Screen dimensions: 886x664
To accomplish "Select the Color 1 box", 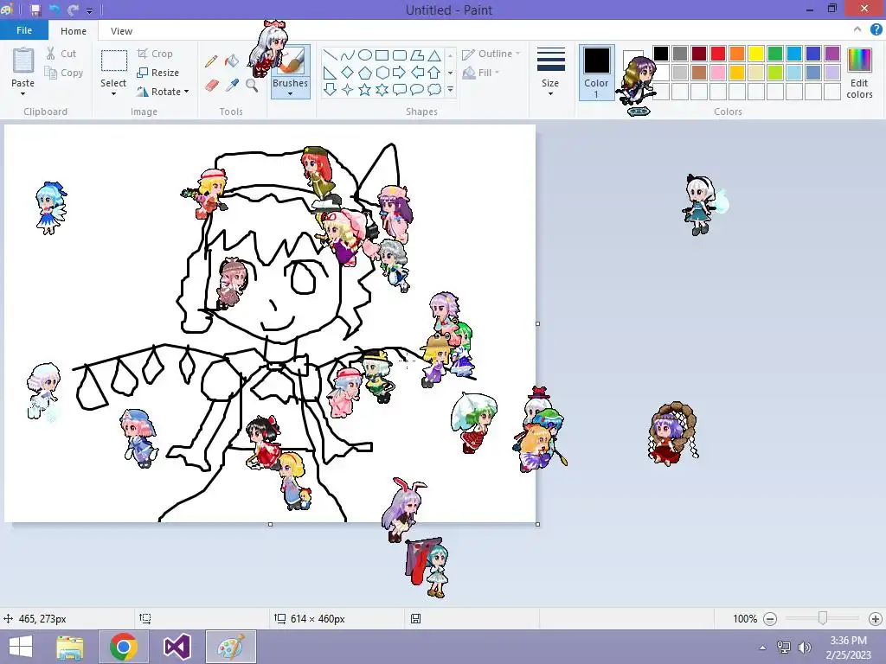I will point(596,73).
